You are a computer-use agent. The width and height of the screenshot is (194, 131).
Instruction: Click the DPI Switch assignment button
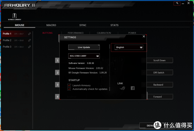pyautogui.click(x=159, y=73)
